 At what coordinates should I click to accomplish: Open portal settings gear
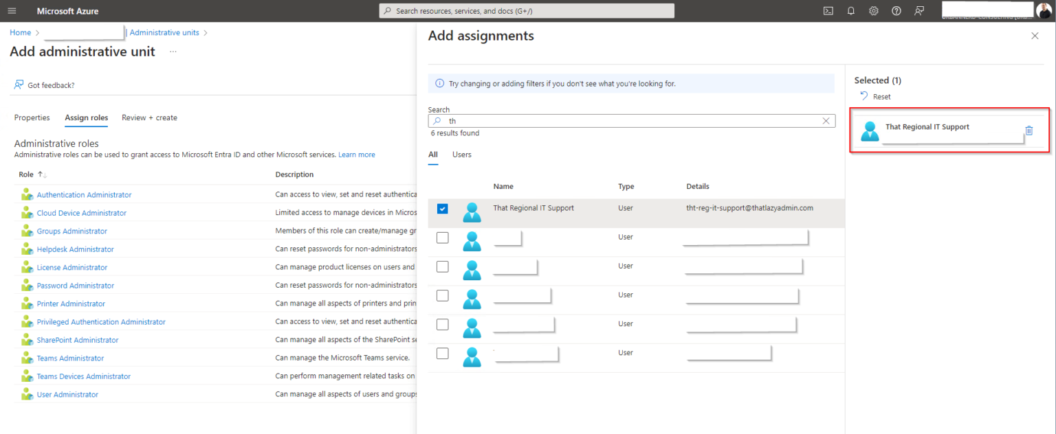pyautogui.click(x=874, y=11)
